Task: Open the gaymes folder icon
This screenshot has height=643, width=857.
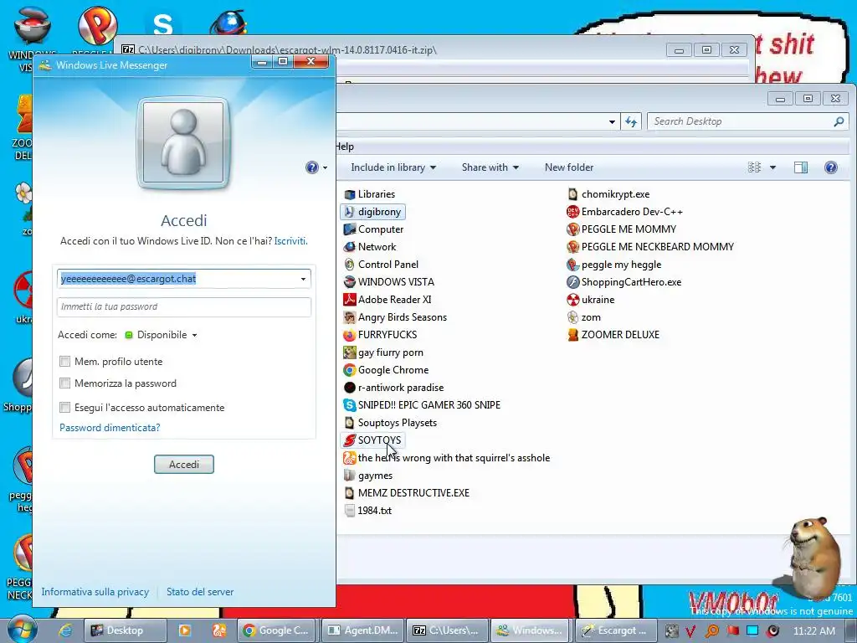Action: [x=350, y=476]
